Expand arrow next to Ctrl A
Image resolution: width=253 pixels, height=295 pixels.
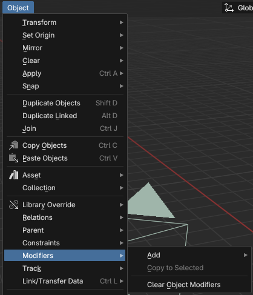(x=121, y=73)
